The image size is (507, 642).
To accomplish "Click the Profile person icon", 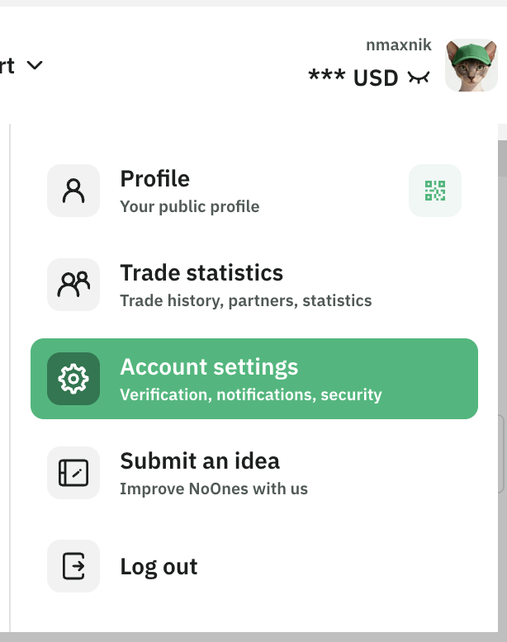I will (73, 191).
